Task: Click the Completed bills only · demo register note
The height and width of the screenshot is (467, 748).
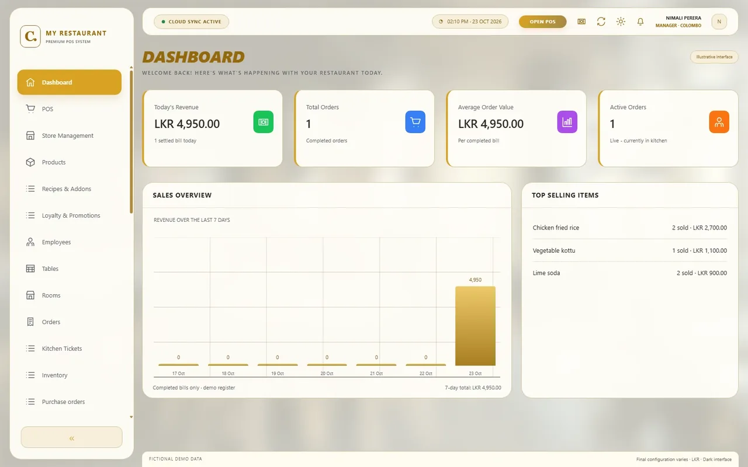Action: click(194, 388)
